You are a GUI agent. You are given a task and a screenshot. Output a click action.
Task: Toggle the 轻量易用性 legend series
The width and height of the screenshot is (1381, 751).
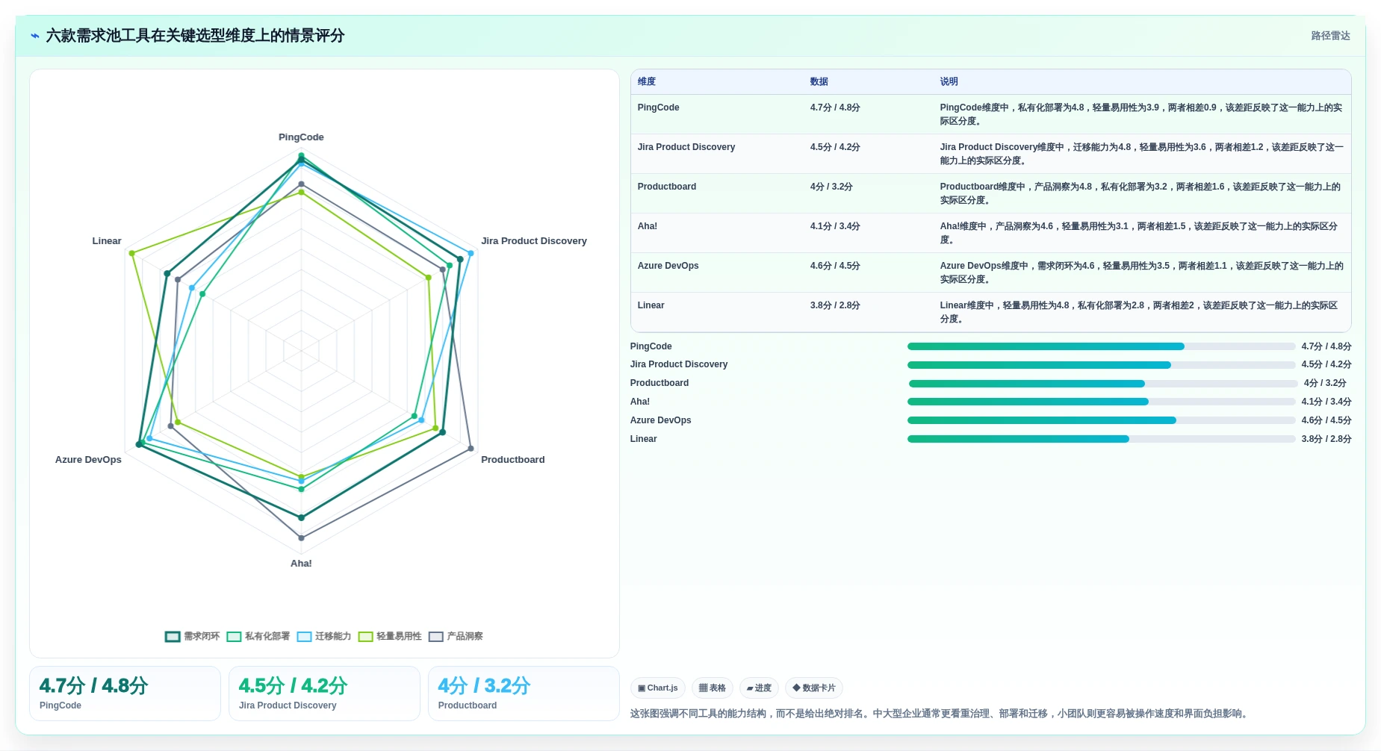390,637
